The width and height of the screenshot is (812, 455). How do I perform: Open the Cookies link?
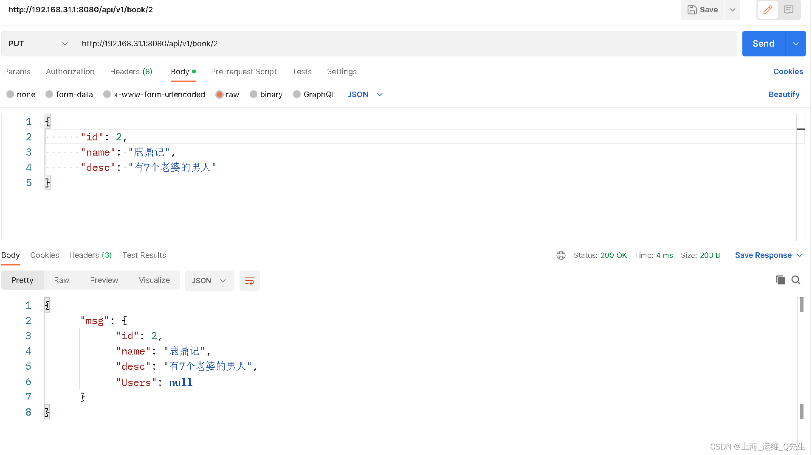pos(788,72)
